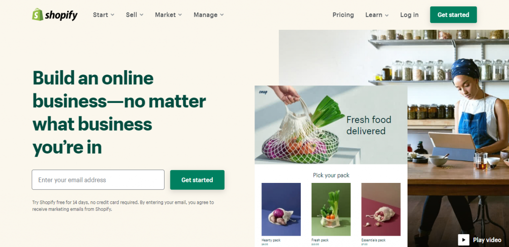Click the small brand logo on the Fresh food banner
The height and width of the screenshot is (247, 509).
point(262,92)
